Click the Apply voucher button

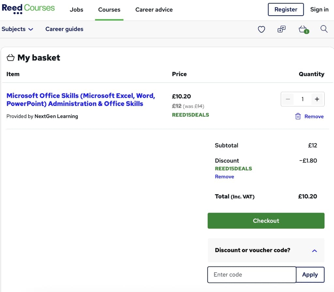310,275
